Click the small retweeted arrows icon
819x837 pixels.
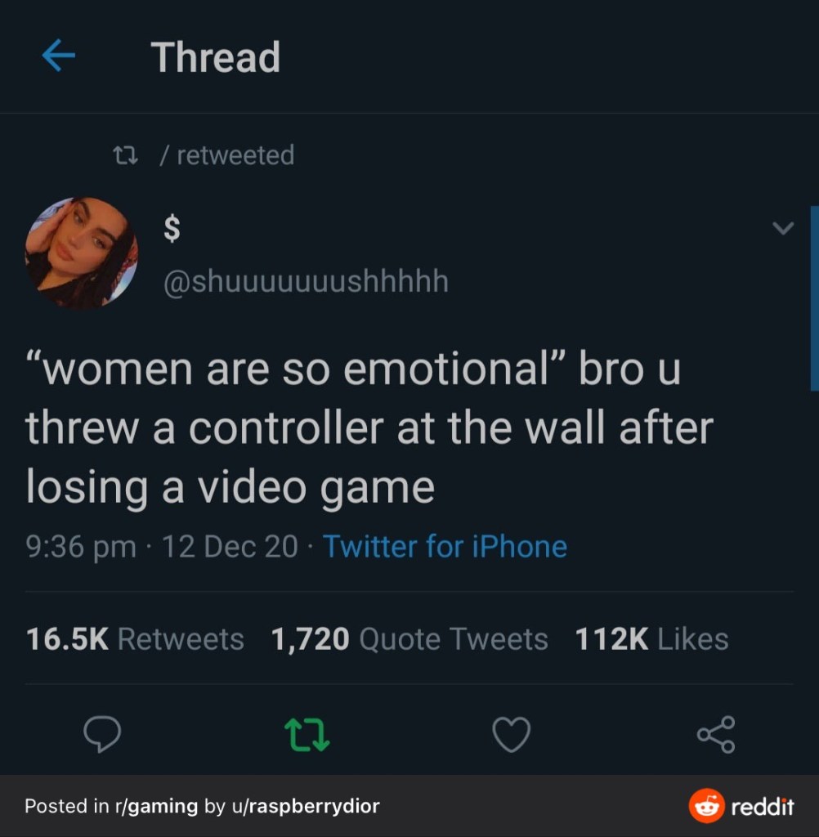click(126, 155)
